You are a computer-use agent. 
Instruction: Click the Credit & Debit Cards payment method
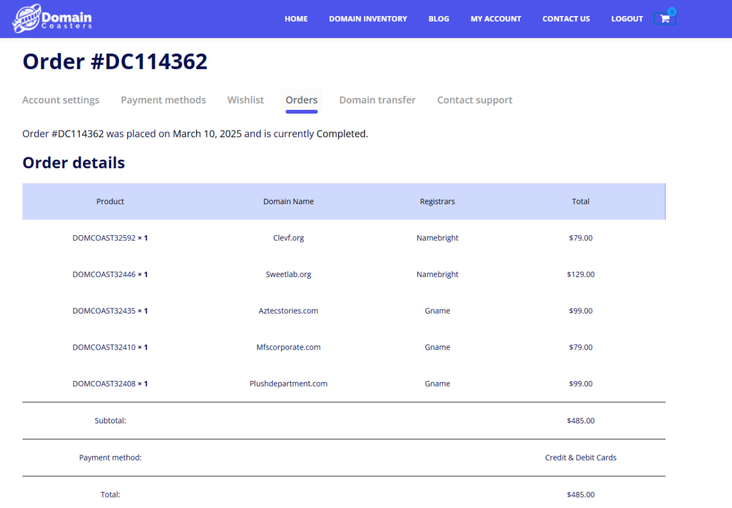tap(581, 458)
